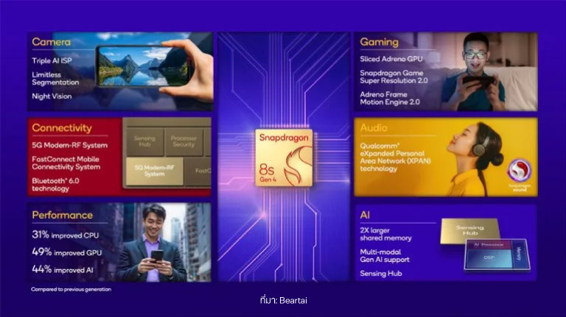Click the Snapdragon Sound logo badge

tap(520, 175)
